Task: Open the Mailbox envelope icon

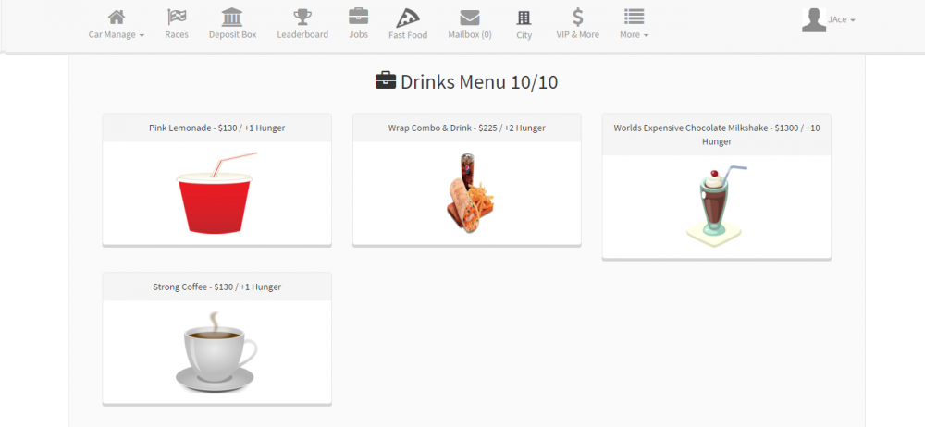Action: (x=470, y=18)
